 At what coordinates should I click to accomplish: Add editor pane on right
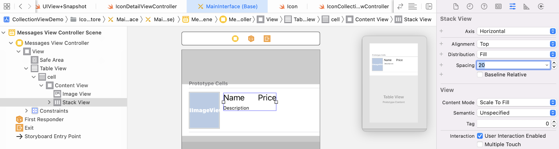tap(429, 6)
